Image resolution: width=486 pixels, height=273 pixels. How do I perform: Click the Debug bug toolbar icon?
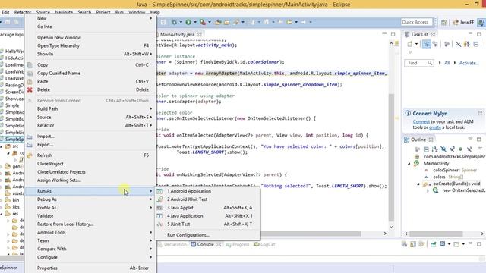pos(174,22)
